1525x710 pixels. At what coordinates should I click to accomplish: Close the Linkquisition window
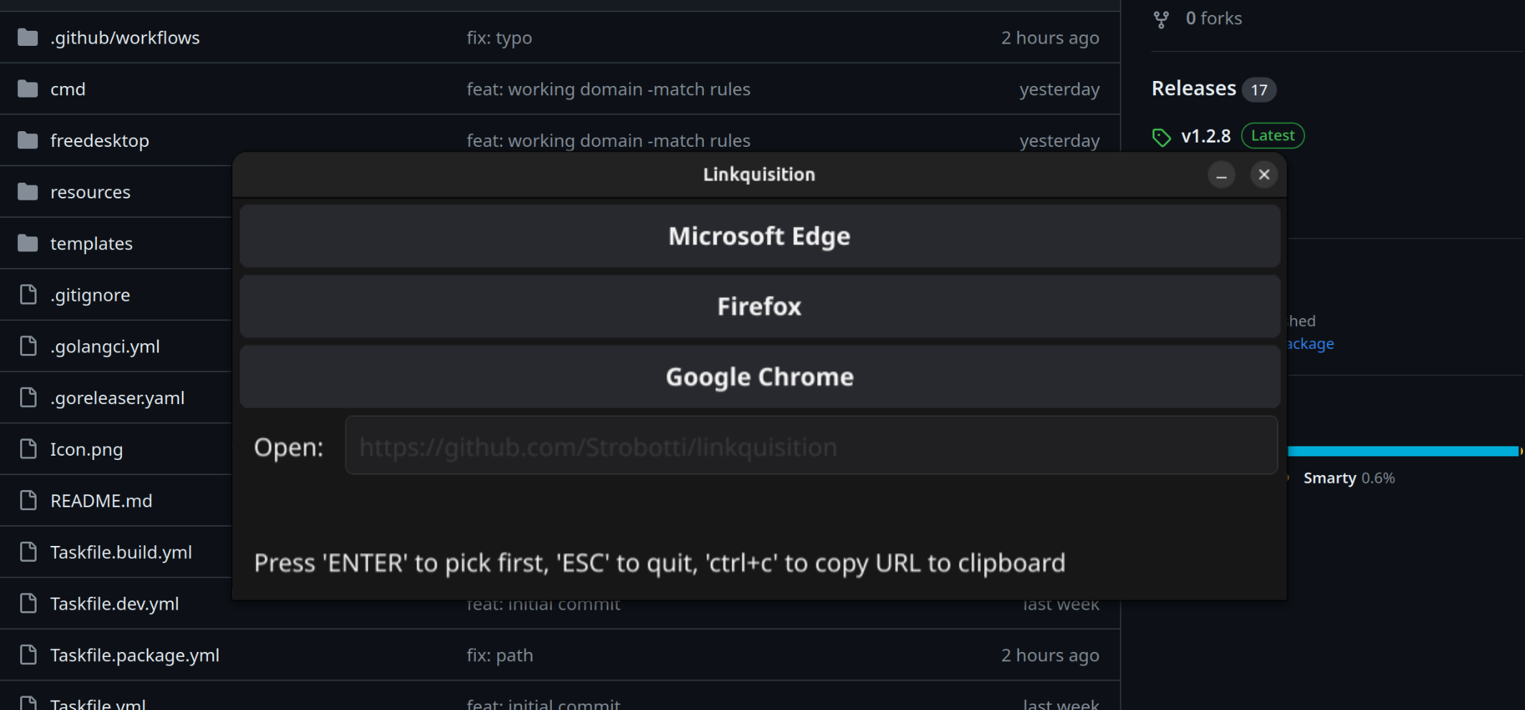[1263, 175]
